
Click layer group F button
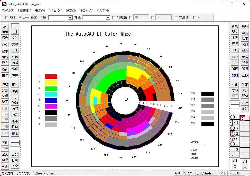(237, 155)
